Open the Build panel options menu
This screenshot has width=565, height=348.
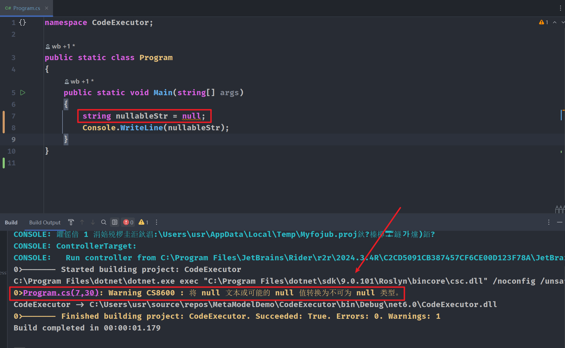pyautogui.click(x=549, y=222)
